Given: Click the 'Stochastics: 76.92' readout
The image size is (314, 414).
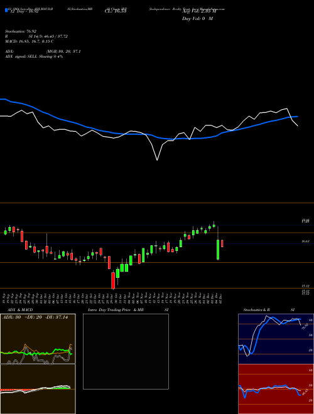Looking at the screenshot, I should click(21, 31).
